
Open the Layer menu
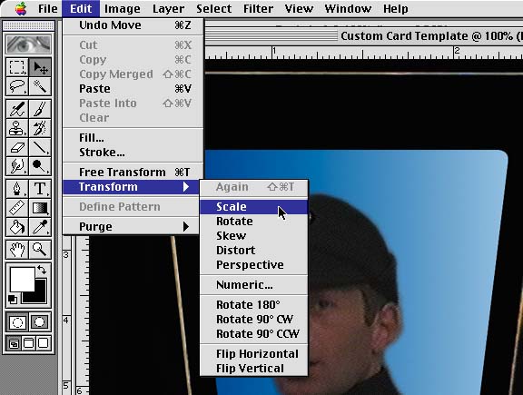click(168, 9)
